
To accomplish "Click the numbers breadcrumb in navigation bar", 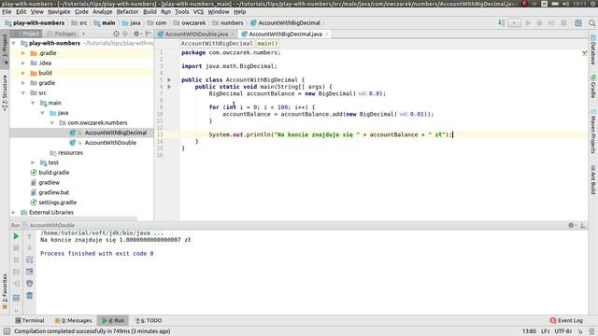I will point(228,22).
